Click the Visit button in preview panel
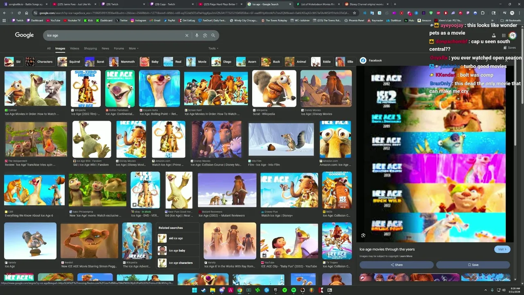 click(x=502, y=249)
